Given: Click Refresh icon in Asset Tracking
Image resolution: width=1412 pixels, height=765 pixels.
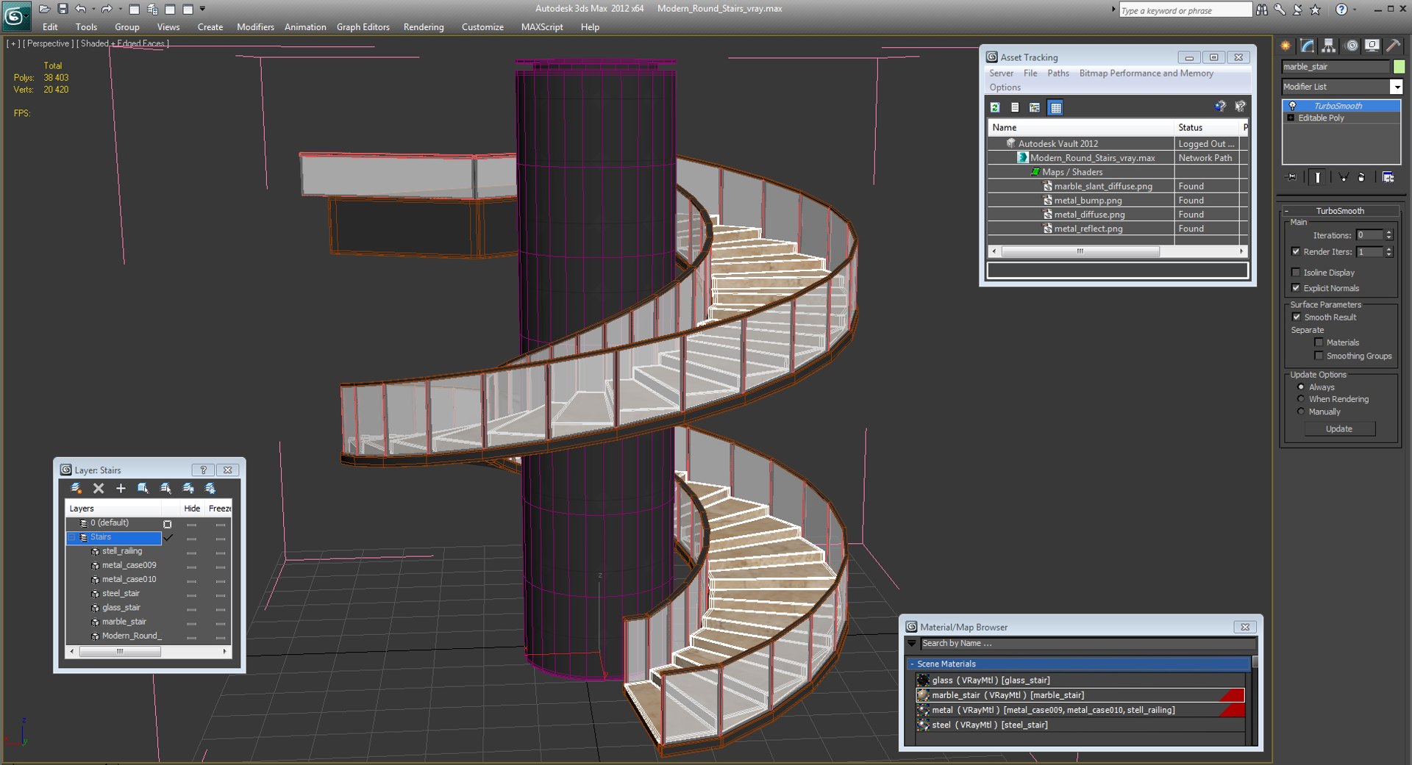Looking at the screenshot, I should pos(995,107).
